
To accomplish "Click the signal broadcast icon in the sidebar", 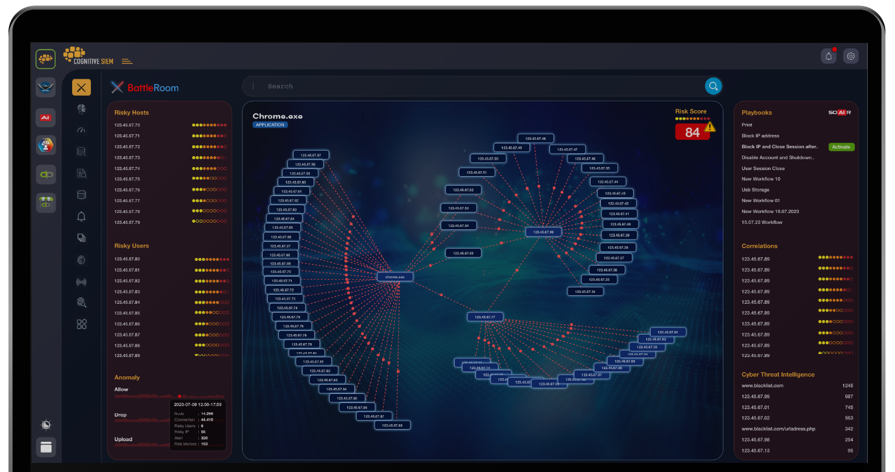I will coord(82,281).
